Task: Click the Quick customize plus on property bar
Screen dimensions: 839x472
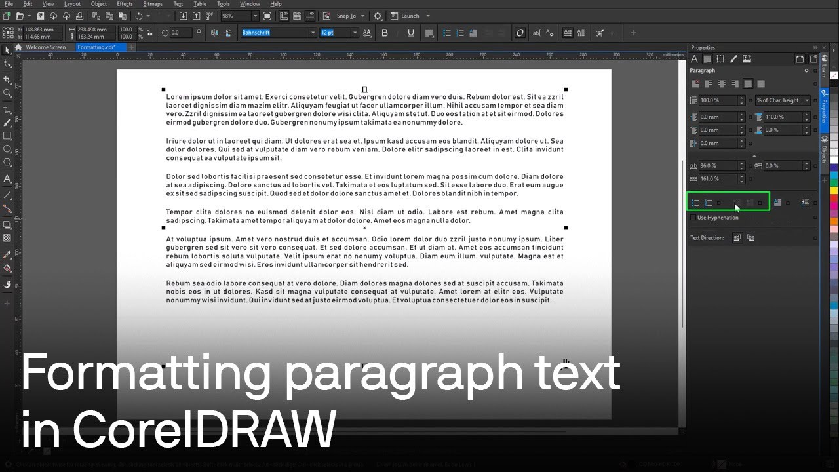Action: pos(633,33)
